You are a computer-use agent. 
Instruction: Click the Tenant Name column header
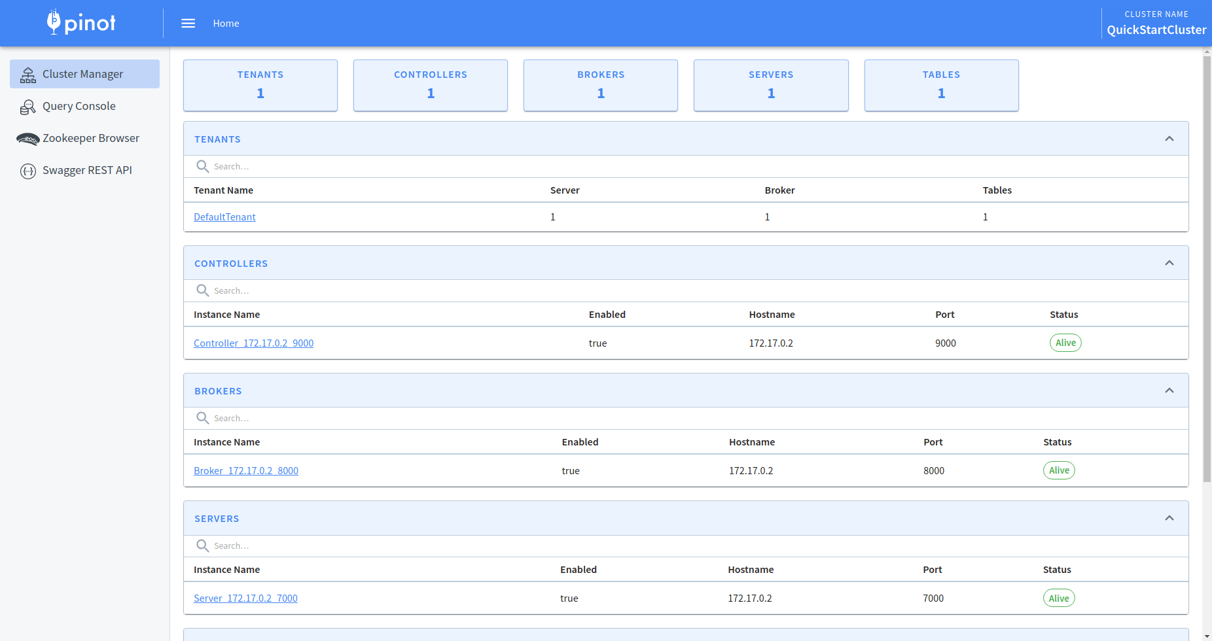pos(223,190)
